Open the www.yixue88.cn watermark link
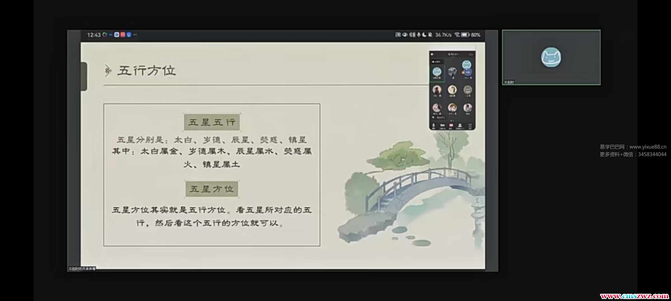 648,147
